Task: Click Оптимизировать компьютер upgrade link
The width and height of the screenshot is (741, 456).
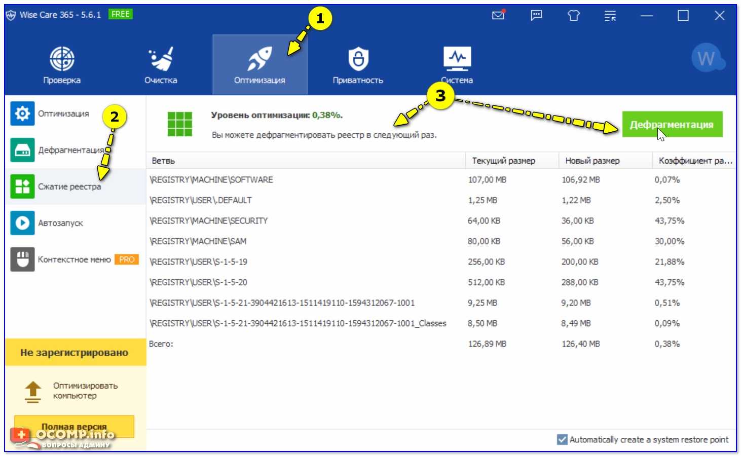Action: 85,391
